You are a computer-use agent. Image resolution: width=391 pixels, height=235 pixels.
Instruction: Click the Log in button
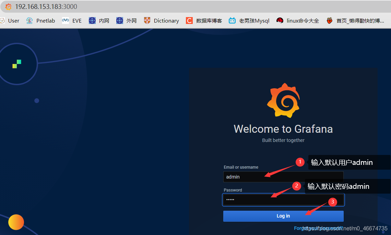tap(283, 216)
